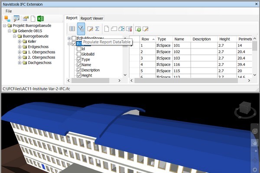Click the sigma summation toolbar icon
The width and height of the screenshot is (260, 173).
tap(97, 29)
